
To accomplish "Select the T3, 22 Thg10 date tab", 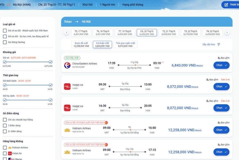I will pos(191,33).
